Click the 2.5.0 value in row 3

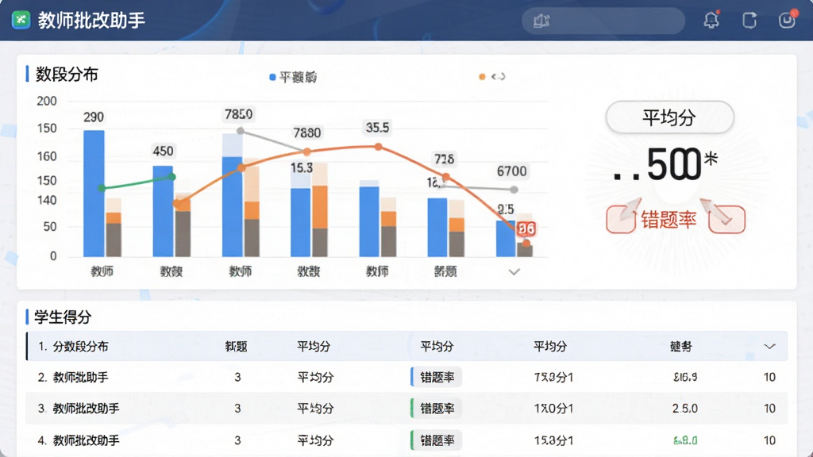[x=685, y=409]
